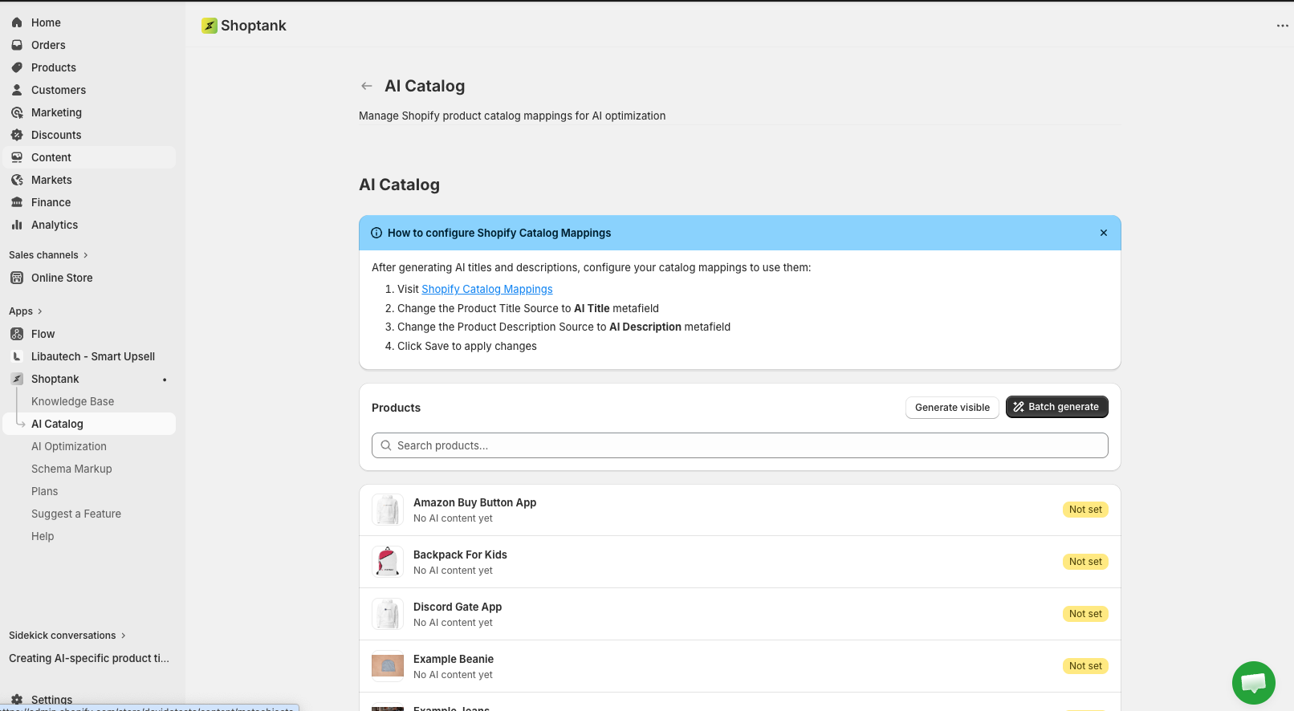Click the Batch generate button
The width and height of the screenshot is (1294, 711).
[1056, 407]
